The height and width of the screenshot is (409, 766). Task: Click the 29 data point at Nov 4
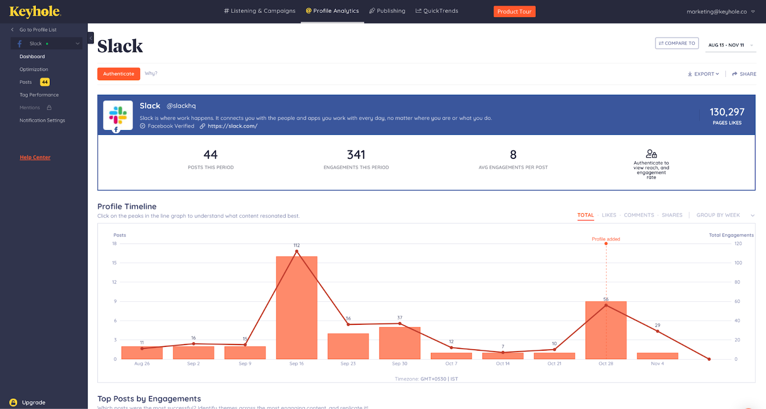click(657, 331)
